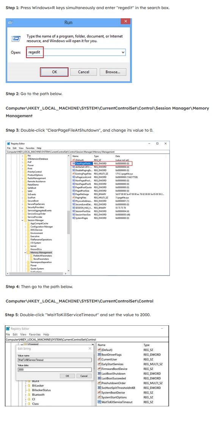Screen dimensions: 215x441
Task: Expand the Nsi key chevron
Action: (x=22, y=156)
